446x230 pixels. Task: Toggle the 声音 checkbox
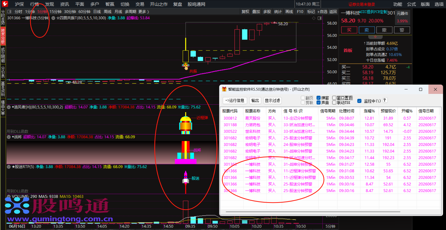[x=318, y=102]
